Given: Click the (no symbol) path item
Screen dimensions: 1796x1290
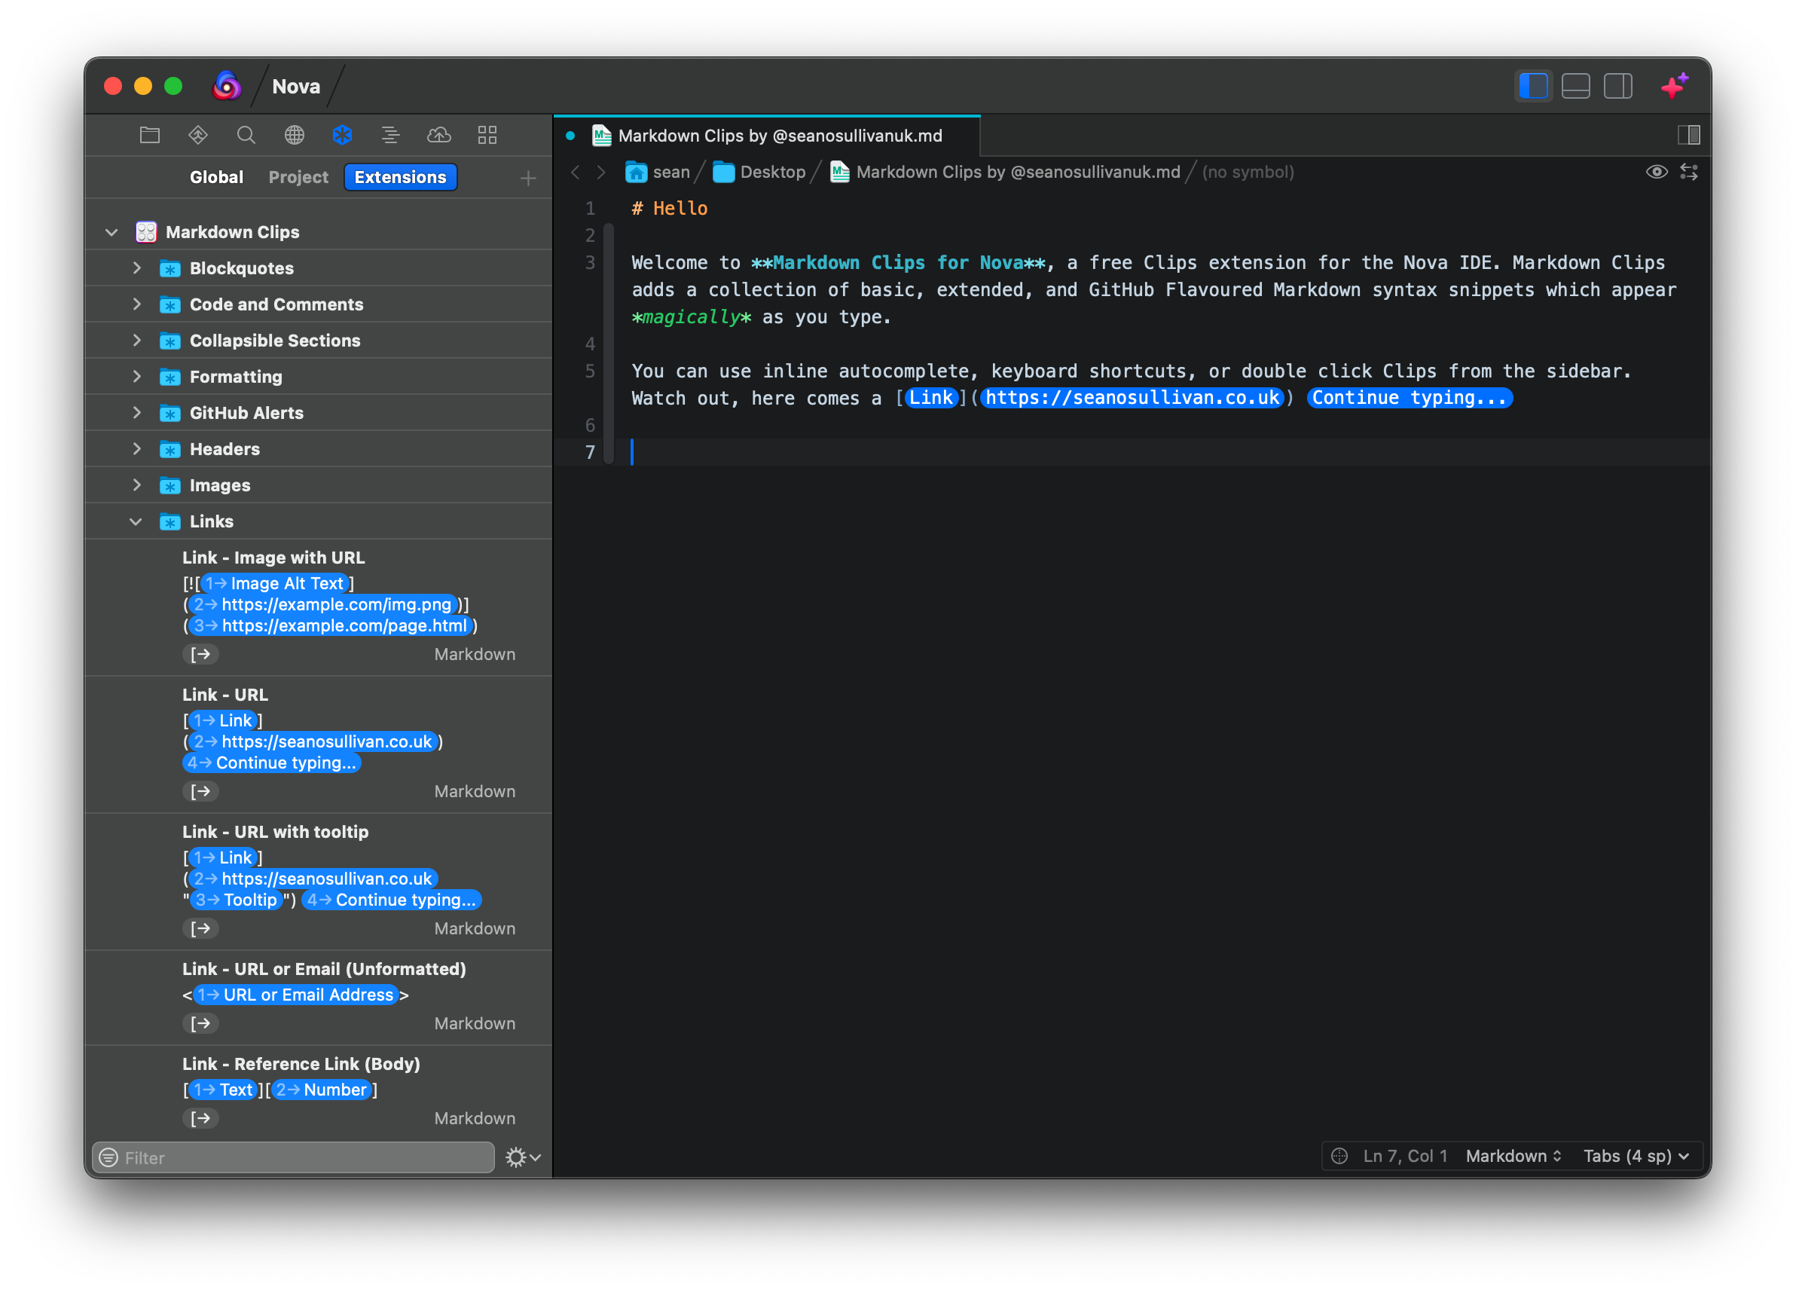Looking at the screenshot, I should pyautogui.click(x=1248, y=172).
